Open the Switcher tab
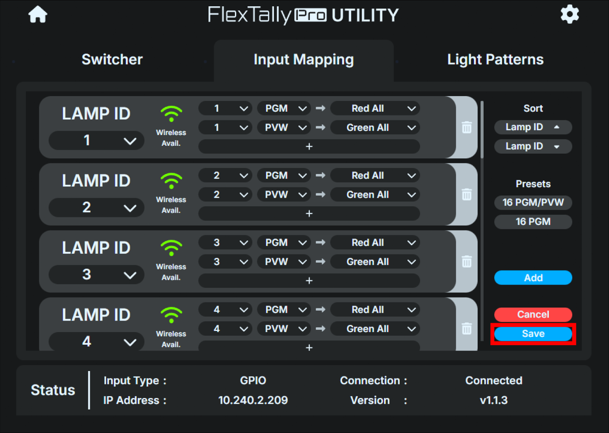 [112, 59]
